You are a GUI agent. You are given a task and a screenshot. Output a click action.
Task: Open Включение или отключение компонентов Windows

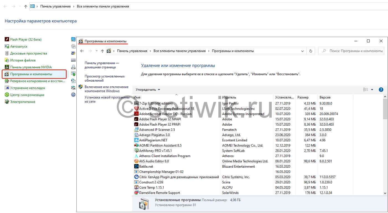pos(107,89)
